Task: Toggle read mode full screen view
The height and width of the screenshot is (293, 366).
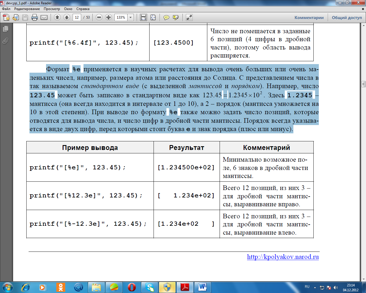Action: point(189,17)
